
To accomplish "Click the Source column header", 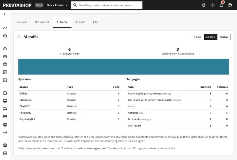I will coord(24,87).
